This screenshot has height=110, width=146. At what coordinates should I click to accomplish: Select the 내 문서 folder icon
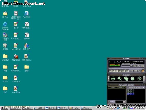pyautogui.click(x=5, y=15)
